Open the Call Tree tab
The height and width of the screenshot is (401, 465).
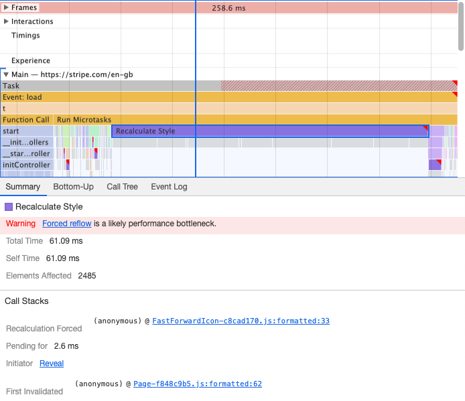[x=122, y=187]
